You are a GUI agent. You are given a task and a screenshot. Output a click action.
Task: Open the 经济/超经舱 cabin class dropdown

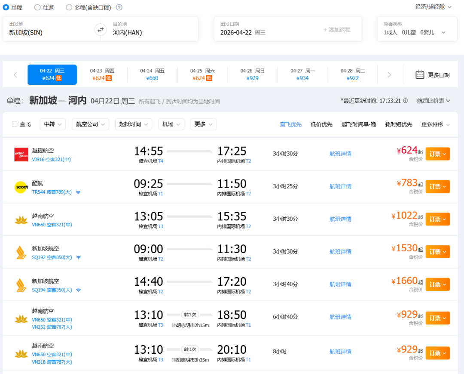433,7
